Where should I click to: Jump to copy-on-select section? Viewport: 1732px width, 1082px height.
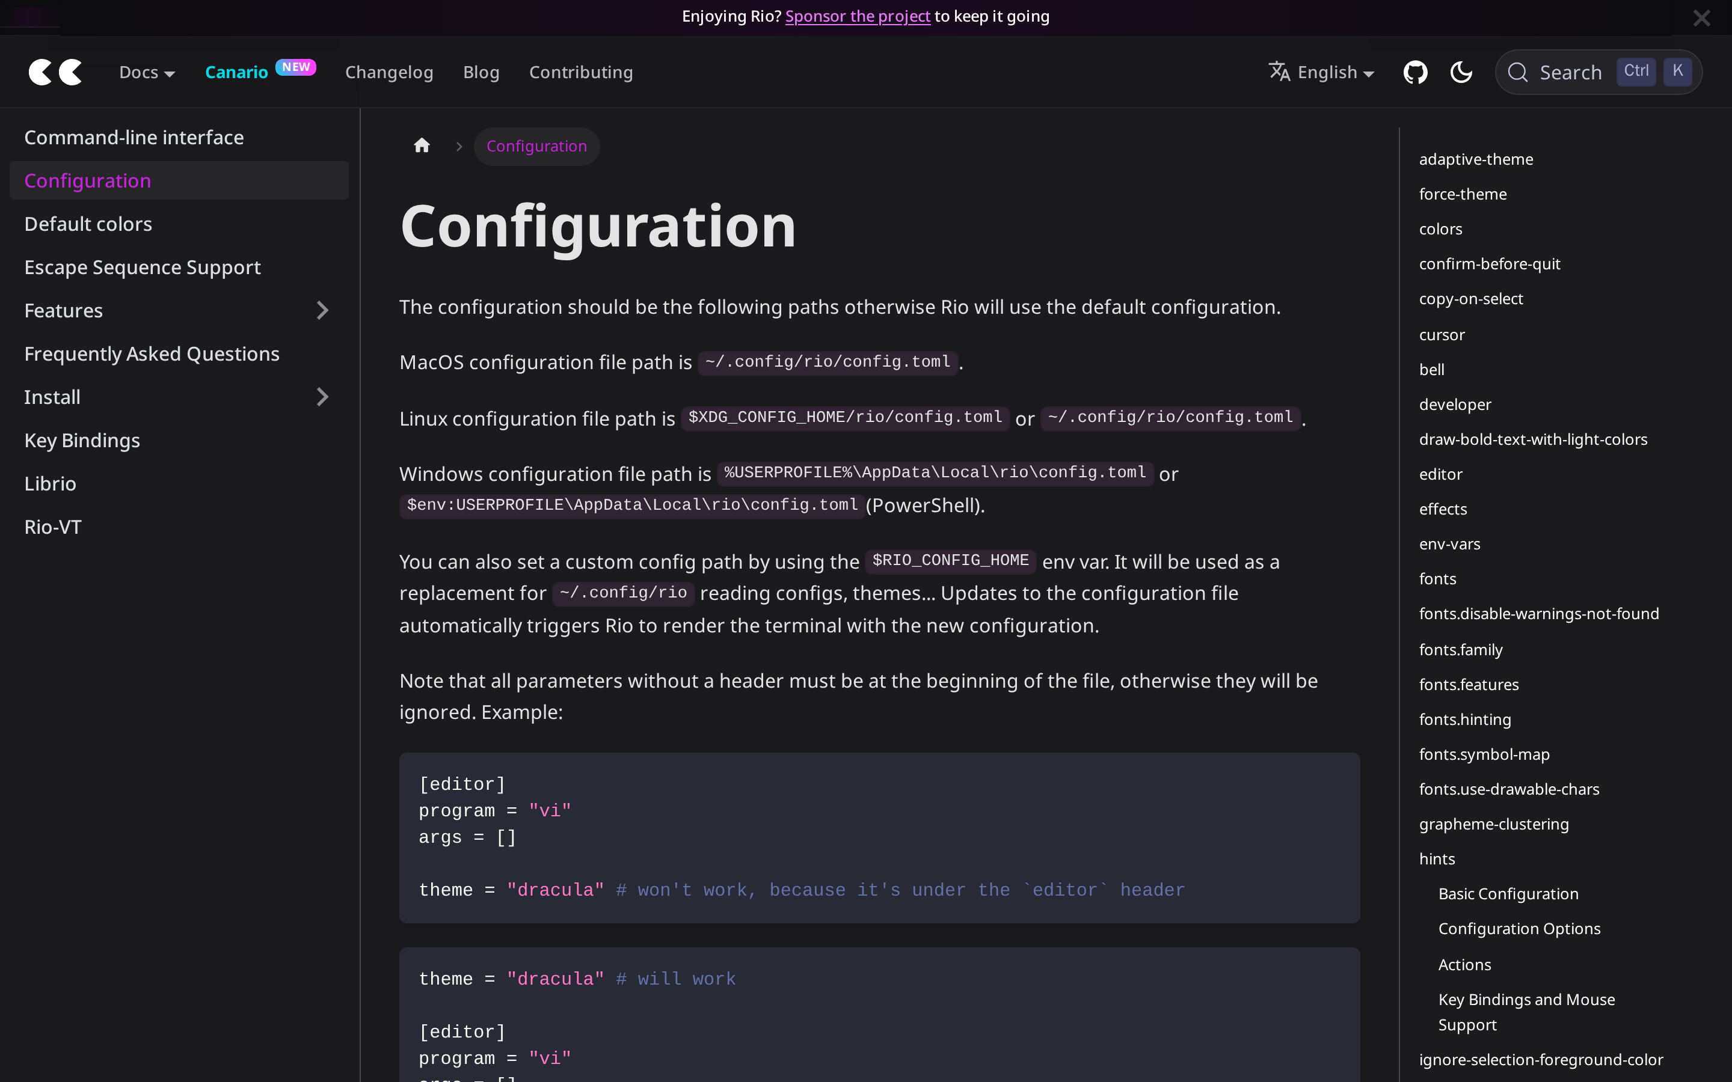pos(1471,298)
